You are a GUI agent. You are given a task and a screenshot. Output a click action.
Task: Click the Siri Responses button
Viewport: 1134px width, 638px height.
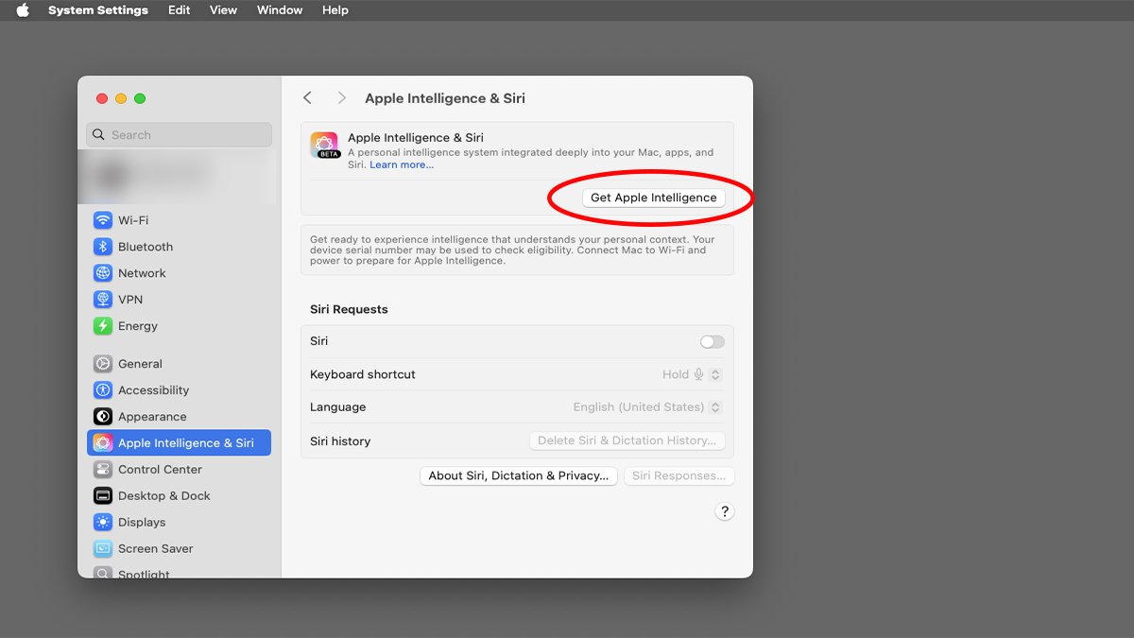[x=679, y=476]
